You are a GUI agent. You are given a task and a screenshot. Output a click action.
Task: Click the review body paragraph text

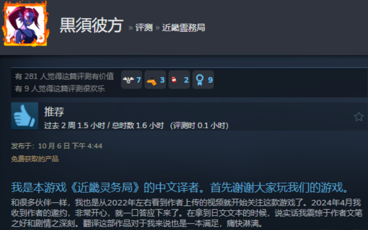187,213
